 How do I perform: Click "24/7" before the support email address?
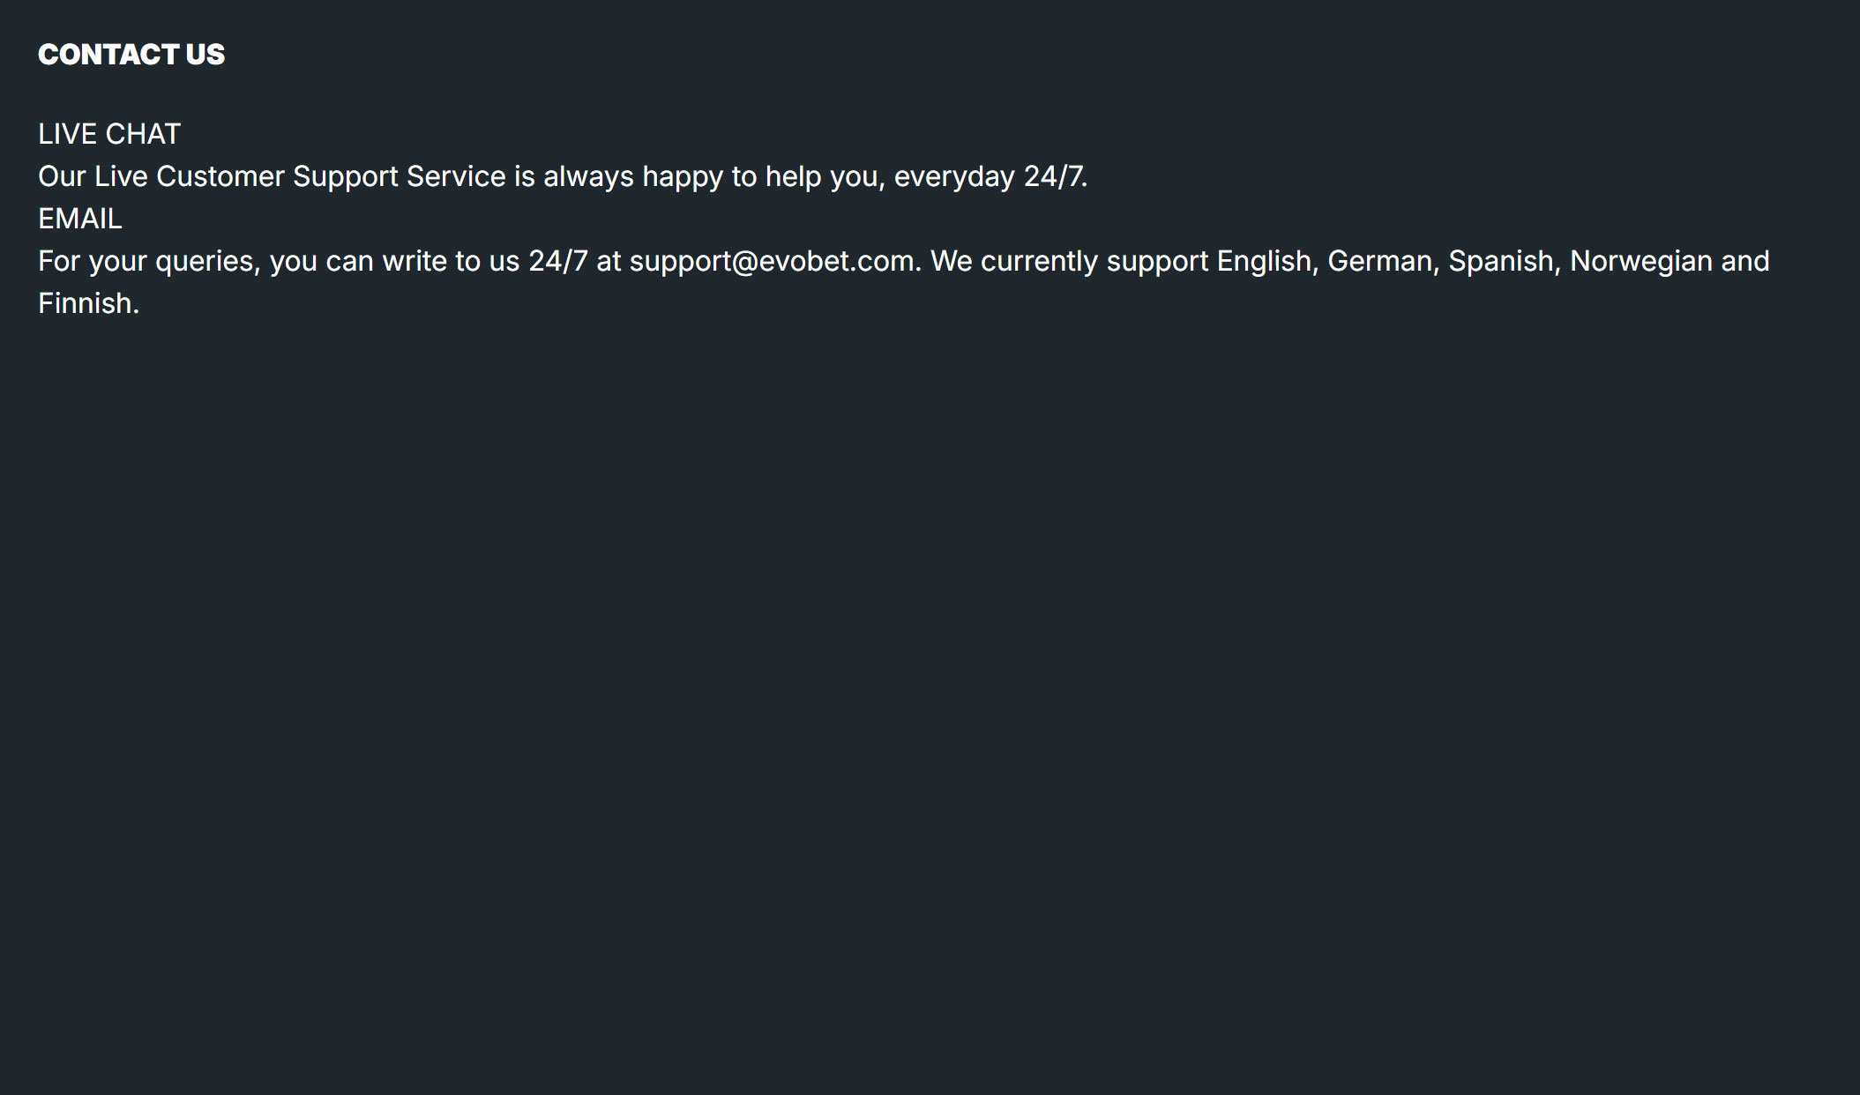click(x=557, y=261)
